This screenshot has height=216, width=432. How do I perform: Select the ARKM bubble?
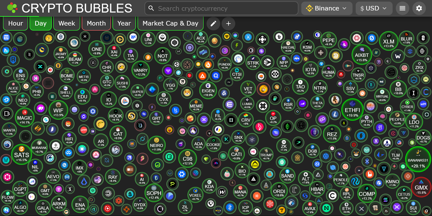point(59,204)
